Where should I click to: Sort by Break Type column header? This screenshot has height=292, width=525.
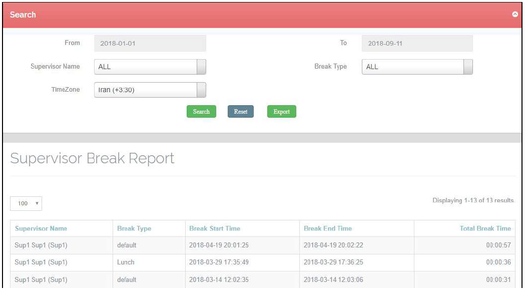[x=134, y=228]
